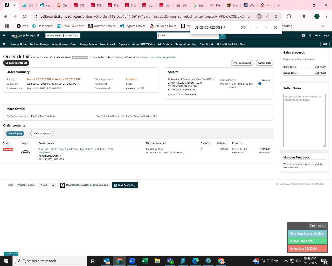Screen dimensions: 332x266
Task: Click the Chrome apps grid icon in bookmarks bar
Action: pyautogui.click(x=7, y=26)
